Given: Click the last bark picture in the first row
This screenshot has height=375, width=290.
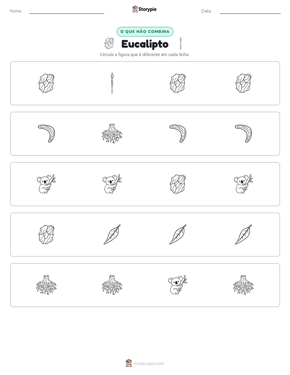Looking at the screenshot, I should tap(243, 83).
